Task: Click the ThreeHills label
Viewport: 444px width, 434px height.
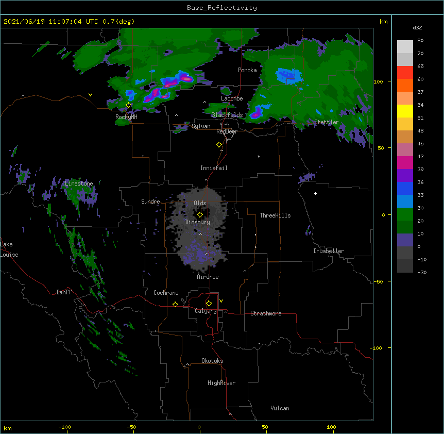Action: [x=275, y=215]
